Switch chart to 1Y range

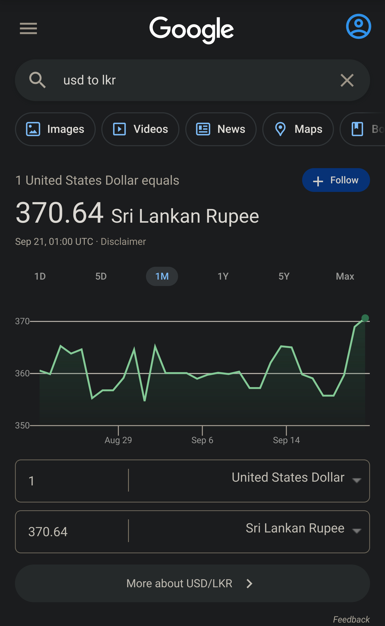coord(223,276)
